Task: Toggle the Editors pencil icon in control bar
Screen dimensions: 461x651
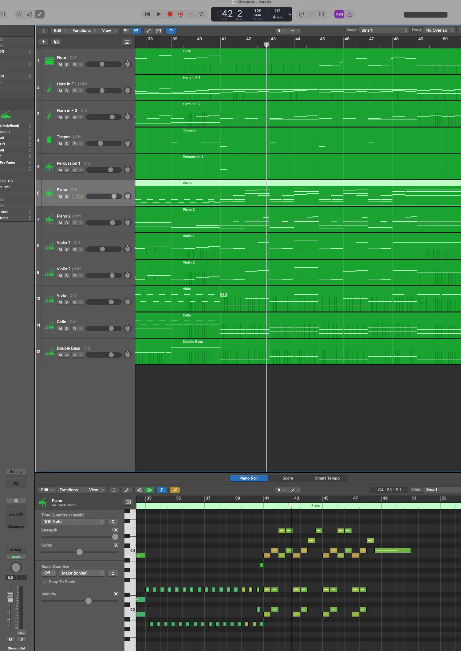Action: tap(39, 14)
